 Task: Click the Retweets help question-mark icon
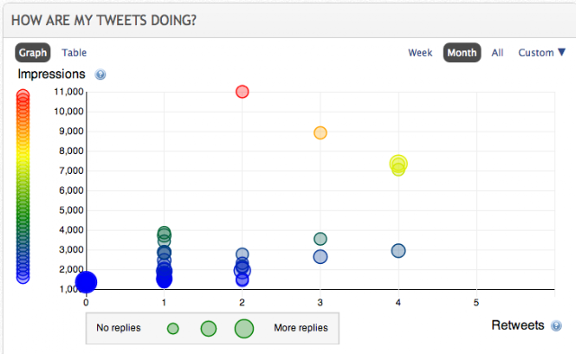[556, 326]
